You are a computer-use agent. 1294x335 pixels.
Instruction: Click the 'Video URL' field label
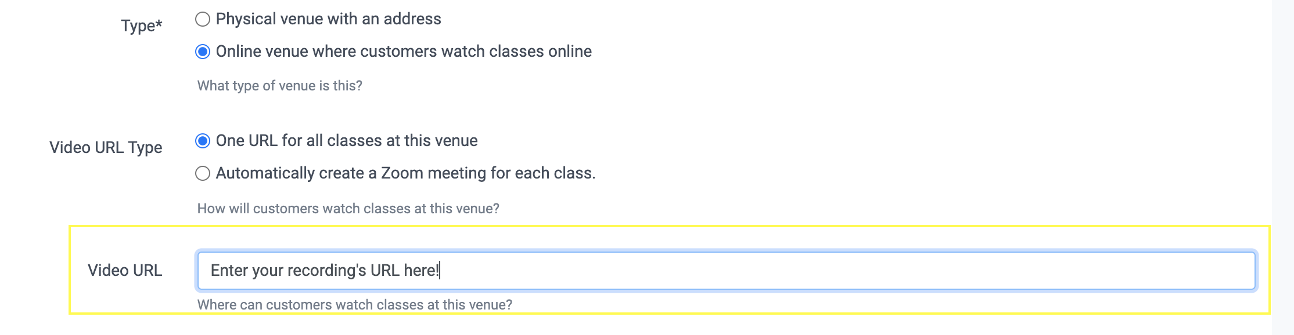tap(125, 271)
